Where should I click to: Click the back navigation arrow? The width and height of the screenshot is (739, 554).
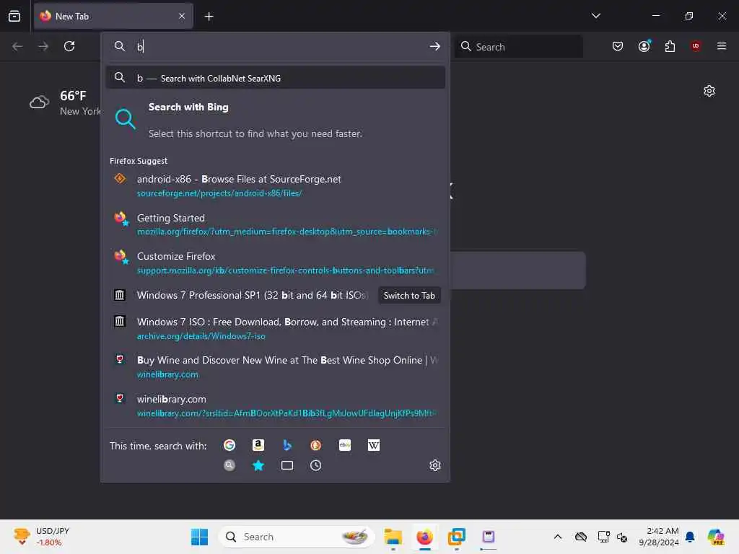pyautogui.click(x=17, y=46)
